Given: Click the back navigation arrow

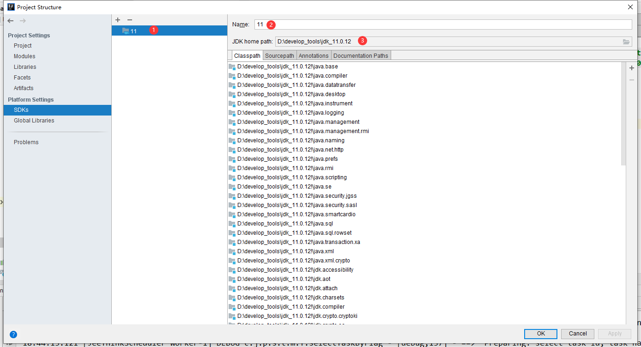Looking at the screenshot, I should tap(11, 21).
